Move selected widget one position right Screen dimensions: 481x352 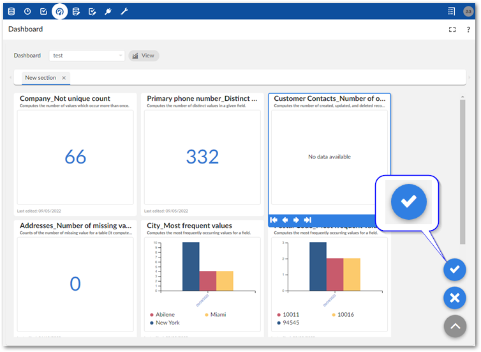tap(297, 220)
